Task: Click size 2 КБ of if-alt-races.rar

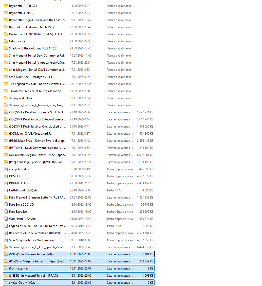Action: [151, 269]
